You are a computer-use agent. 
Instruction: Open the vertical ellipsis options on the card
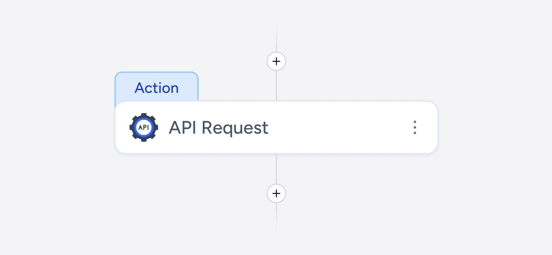click(x=414, y=127)
